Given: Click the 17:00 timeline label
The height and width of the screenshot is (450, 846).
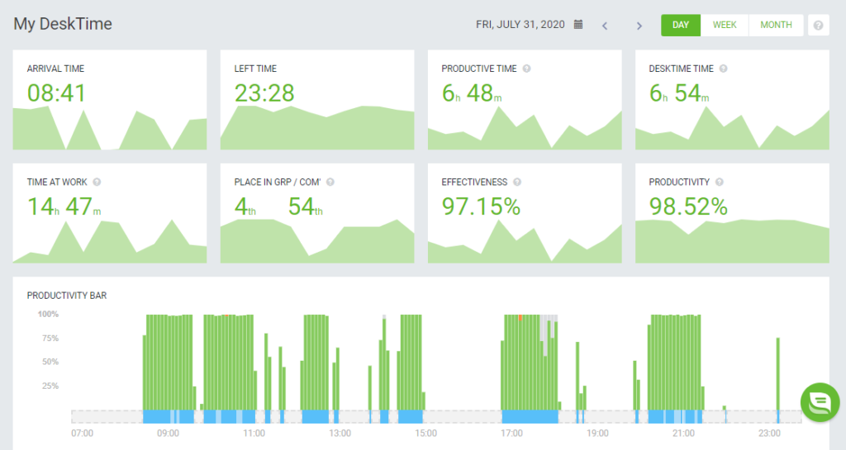Looking at the screenshot, I should point(511,433).
